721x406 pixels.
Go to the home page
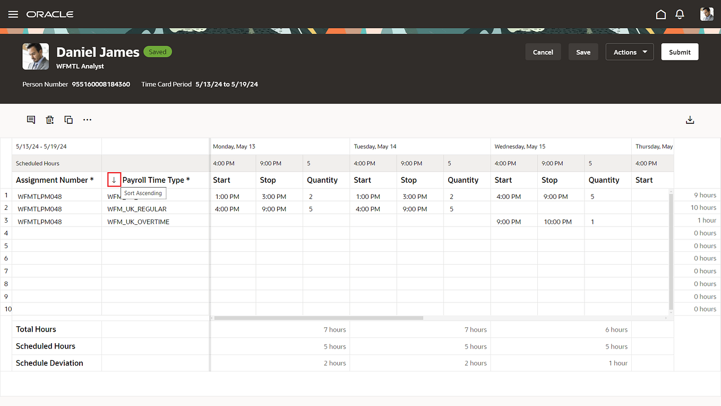(661, 14)
